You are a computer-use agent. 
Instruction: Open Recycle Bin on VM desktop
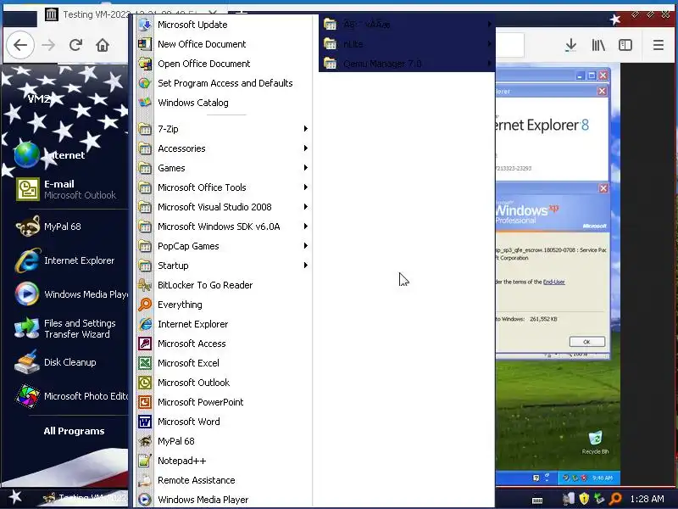tap(595, 442)
